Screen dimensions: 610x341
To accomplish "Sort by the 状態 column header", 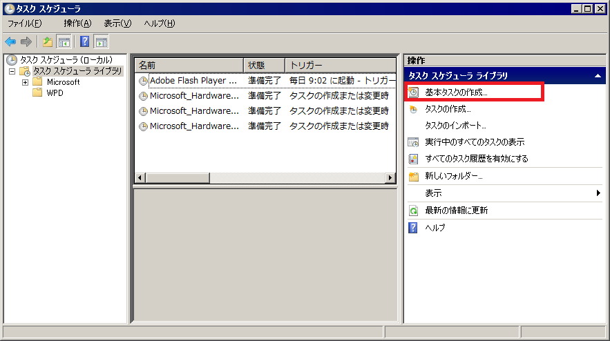I will 265,66.
